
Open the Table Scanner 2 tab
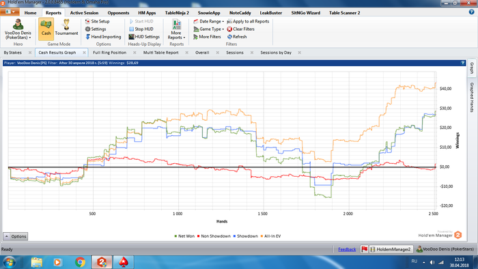click(x=344, y=13)
